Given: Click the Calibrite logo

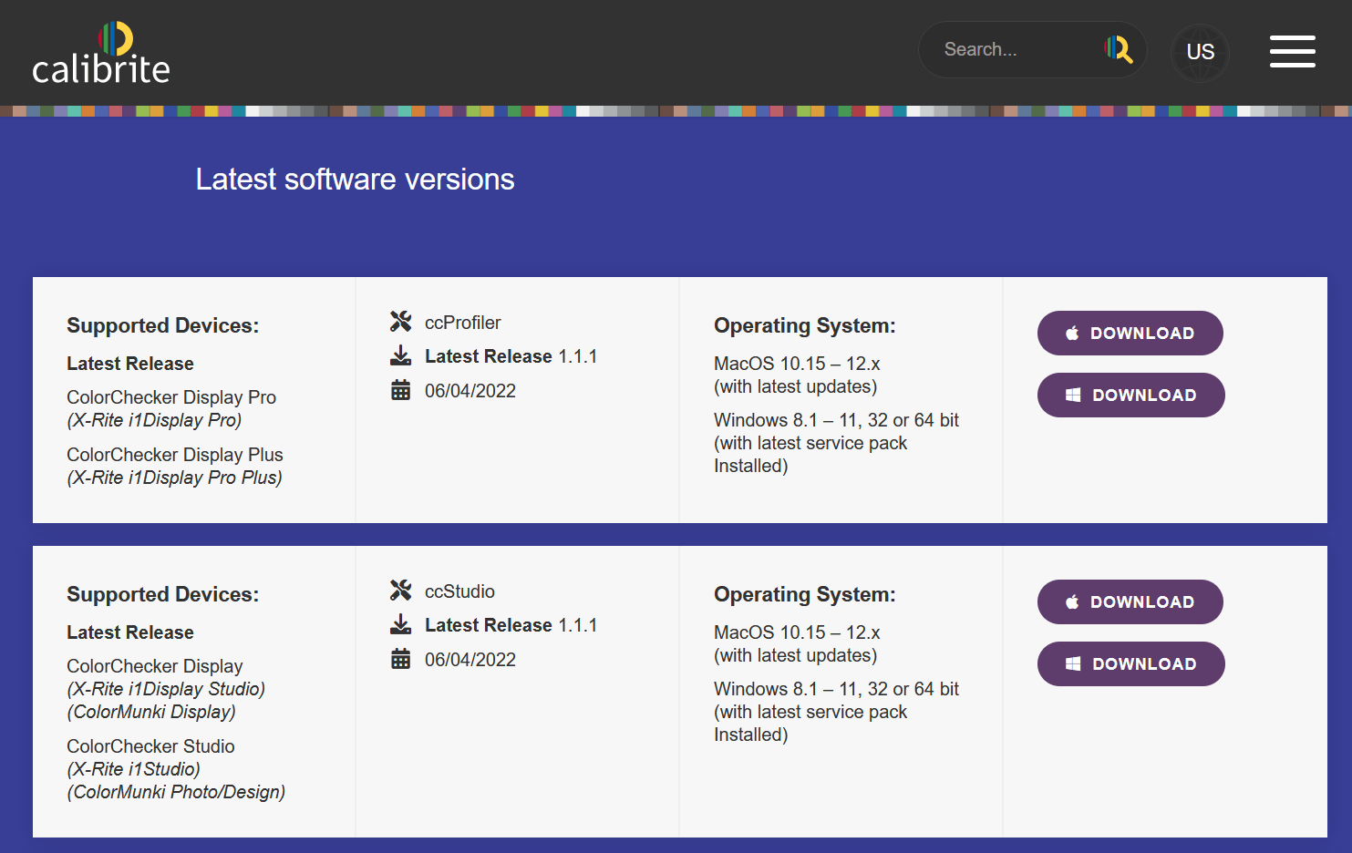Looking at the screenshot, I should (x=101, y=53).
